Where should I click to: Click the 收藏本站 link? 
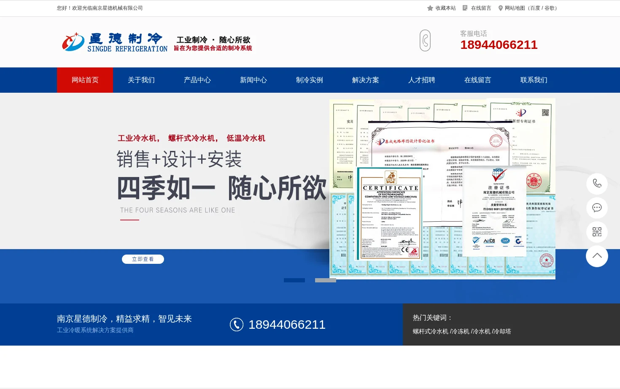[445, 8]
